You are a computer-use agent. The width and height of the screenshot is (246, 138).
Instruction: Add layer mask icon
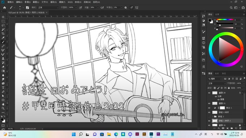223,128
